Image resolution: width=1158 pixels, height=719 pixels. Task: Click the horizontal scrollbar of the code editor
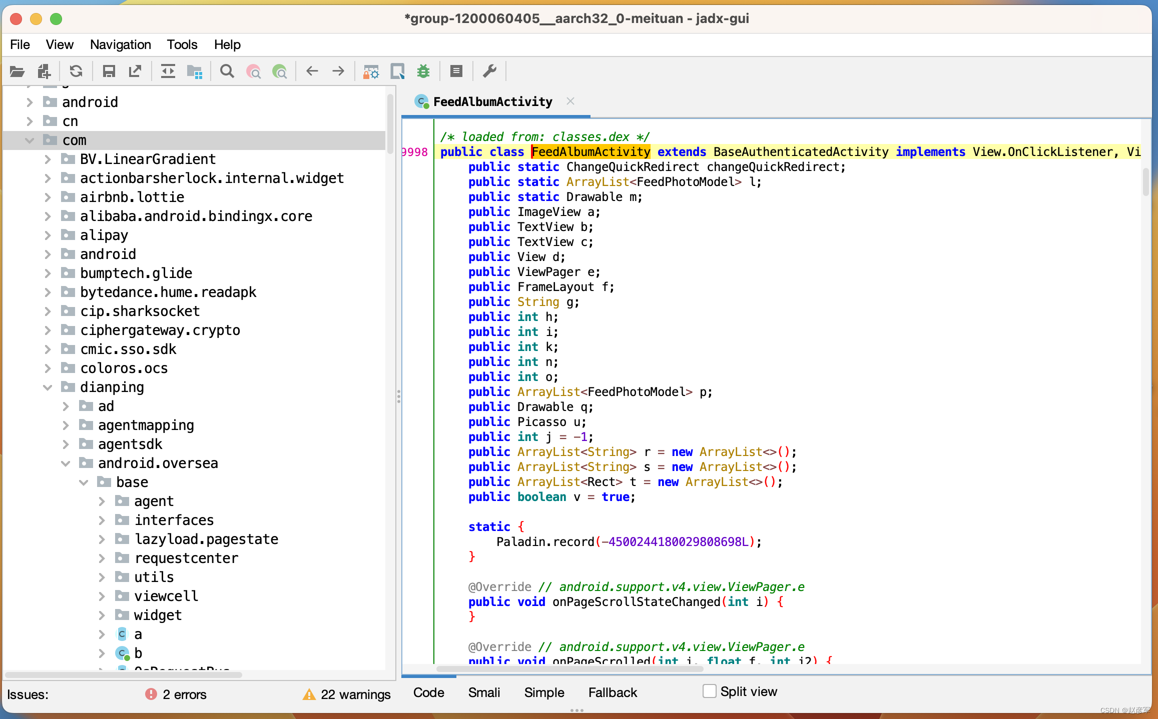[569, 668]
